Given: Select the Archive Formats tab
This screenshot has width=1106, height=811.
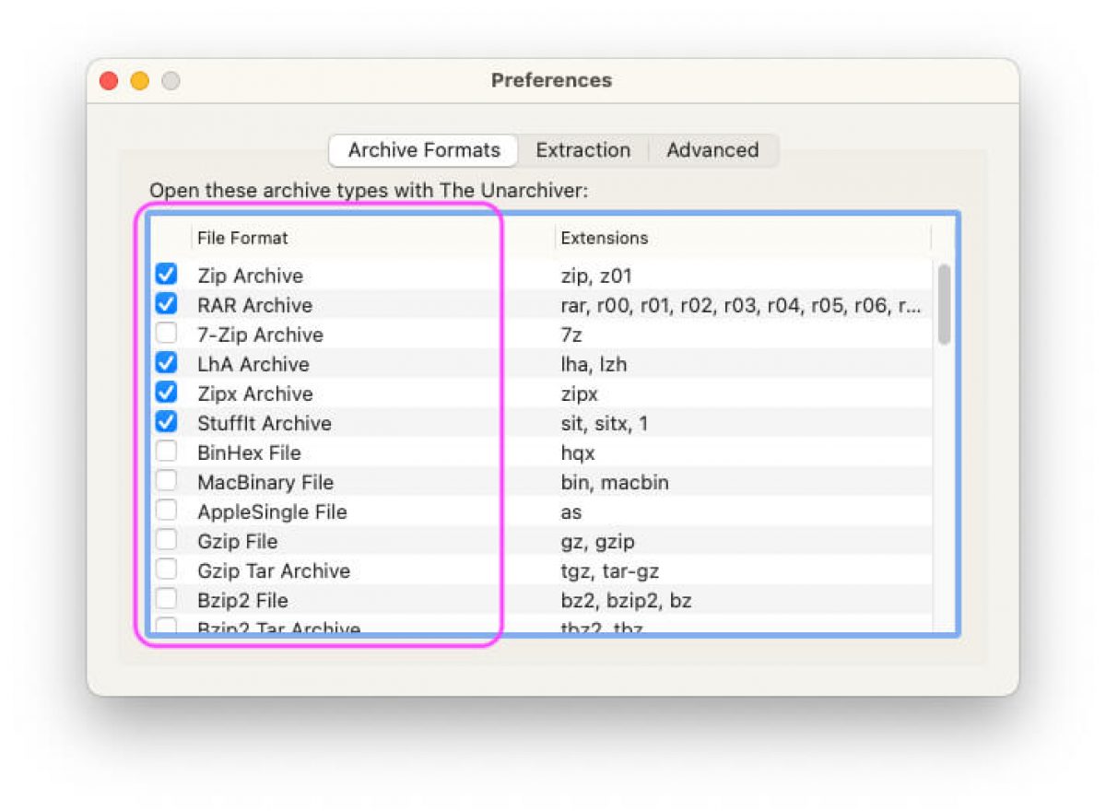Looking at the screenshot, I should (422, 149).
